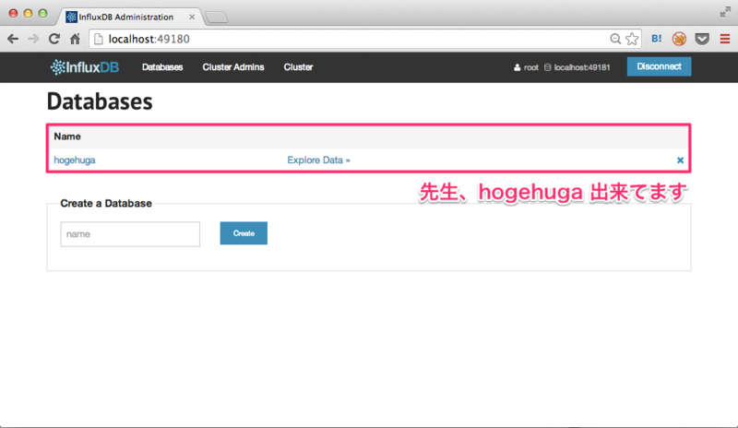This screenshot has height=428, width=738.
Task: Go back to the previous page
Action: pyautogui.click(x=13, y=39)
